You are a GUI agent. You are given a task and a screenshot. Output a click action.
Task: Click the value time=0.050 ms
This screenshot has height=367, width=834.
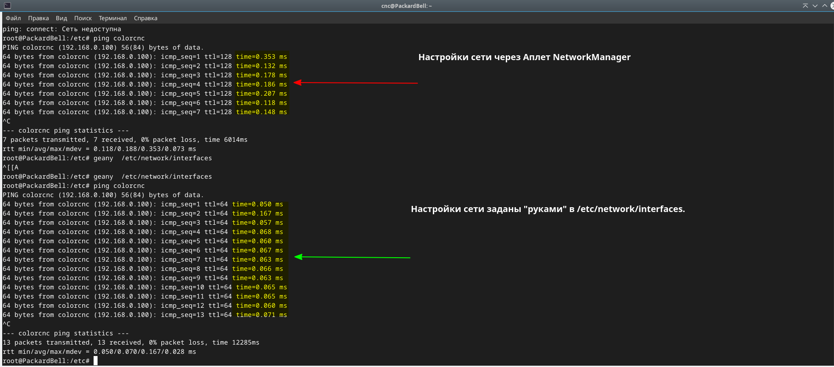[x=257, y=204]
